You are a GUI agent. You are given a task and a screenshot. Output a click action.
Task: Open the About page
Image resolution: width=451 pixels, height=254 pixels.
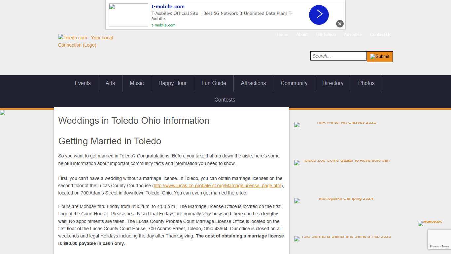(301, 34)
